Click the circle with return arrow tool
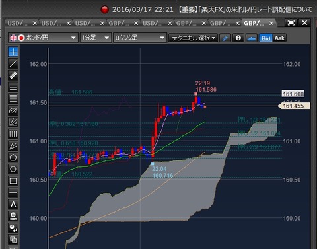This screenshot has width=317, height=249. [13, 228]
